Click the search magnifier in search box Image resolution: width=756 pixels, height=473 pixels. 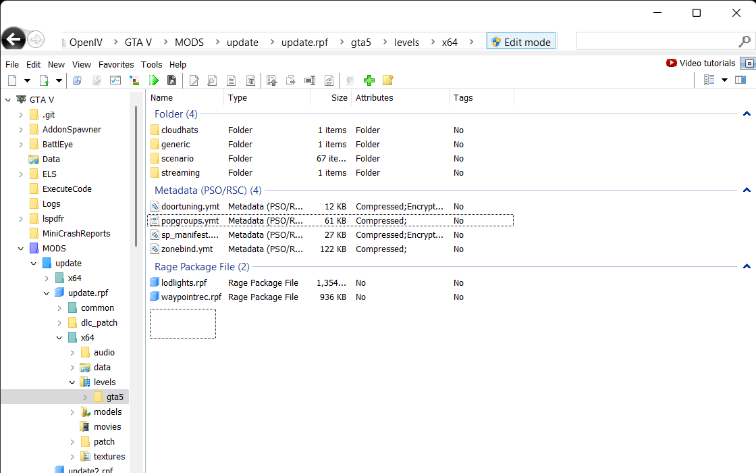(x=745, y=41)
